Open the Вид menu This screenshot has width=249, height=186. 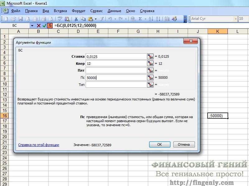coord(46,11)
